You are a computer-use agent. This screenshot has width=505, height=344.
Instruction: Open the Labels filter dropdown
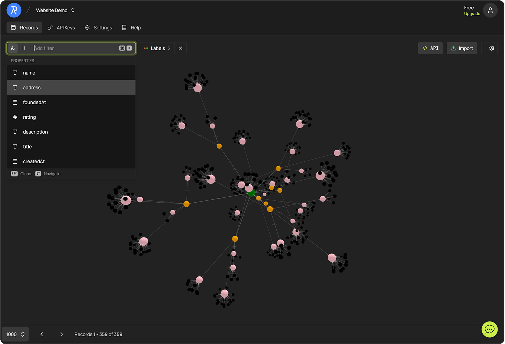[x=158, y=48]
